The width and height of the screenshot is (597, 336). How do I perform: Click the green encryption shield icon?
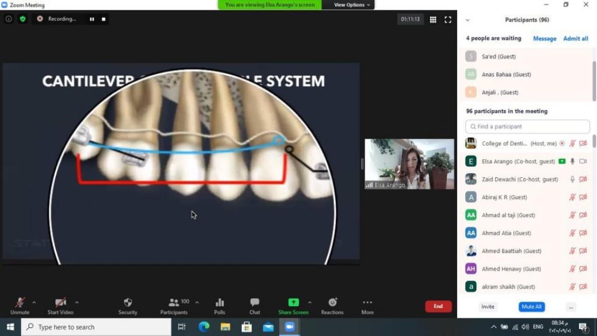(x=23, y=19)
